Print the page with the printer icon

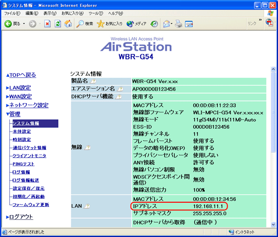(178, 24)
